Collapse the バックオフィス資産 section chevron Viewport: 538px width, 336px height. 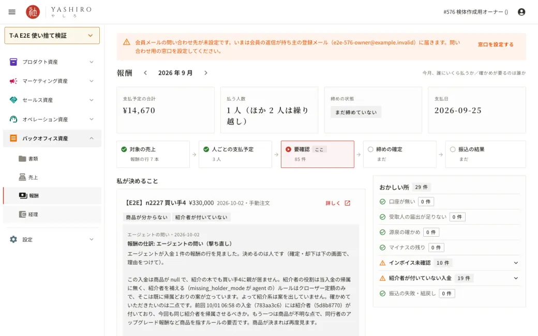[92, 138]
